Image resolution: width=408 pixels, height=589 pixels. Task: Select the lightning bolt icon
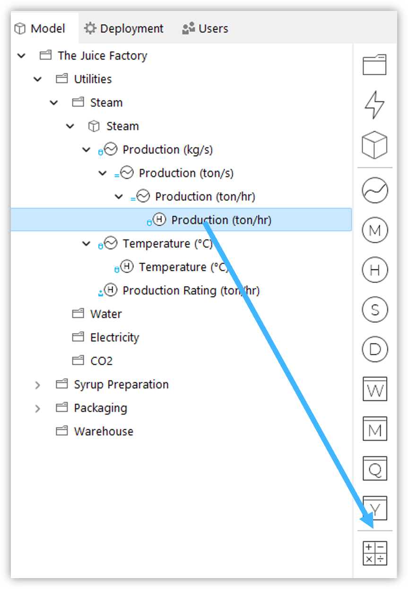[374, 105]
